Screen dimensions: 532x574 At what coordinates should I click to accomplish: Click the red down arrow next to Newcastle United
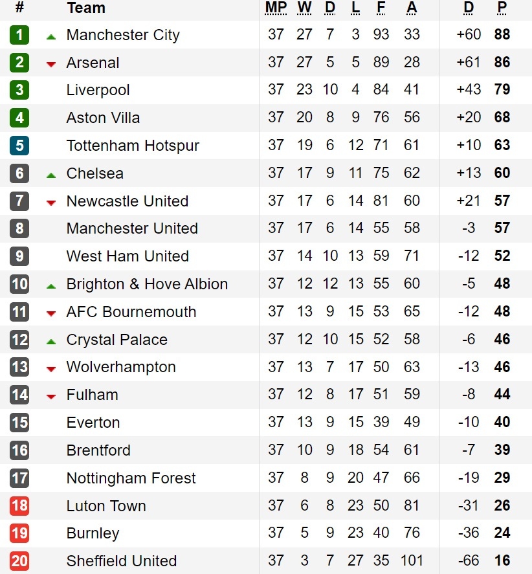(51, 203)
